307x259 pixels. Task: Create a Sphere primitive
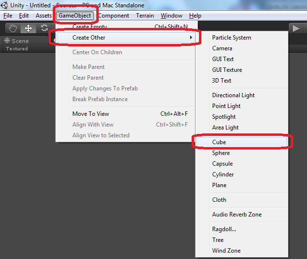tap(242, 153)
